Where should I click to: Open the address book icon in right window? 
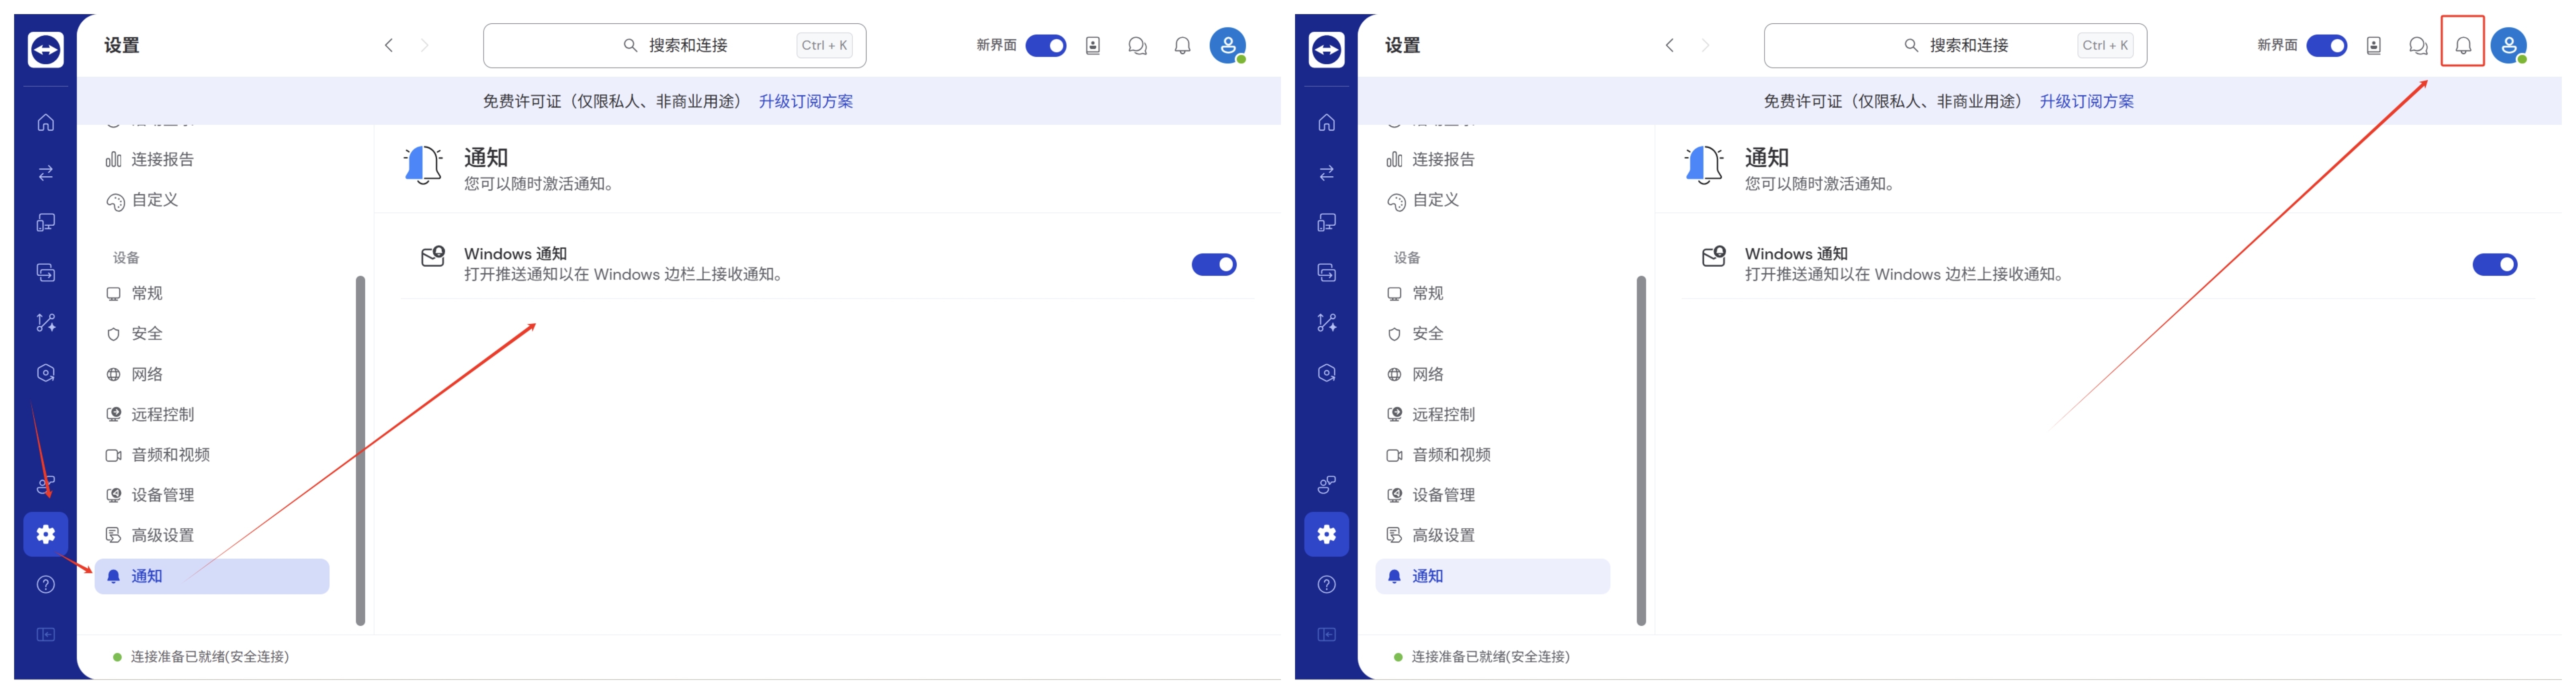(x=2374, y=46)
